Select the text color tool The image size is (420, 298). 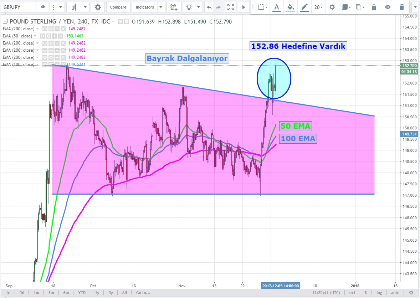pos(277,7)
